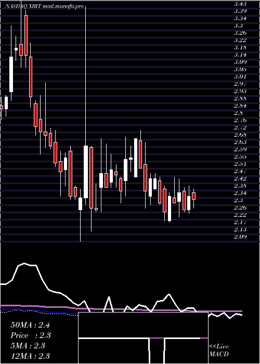Click the 2.47 price axis label
Image resolution: width=260 pixels, height=364 pixels.
click(240, 171)
